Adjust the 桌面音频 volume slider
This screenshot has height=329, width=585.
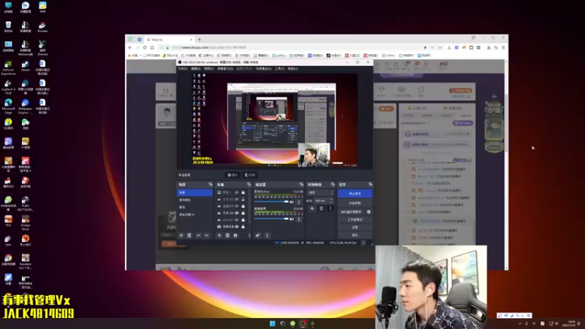click(271, 219)
